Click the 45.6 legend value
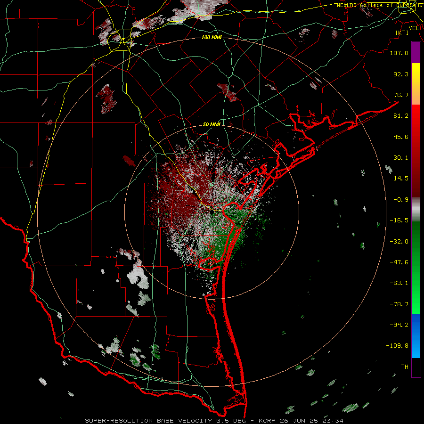 point(401,137)
